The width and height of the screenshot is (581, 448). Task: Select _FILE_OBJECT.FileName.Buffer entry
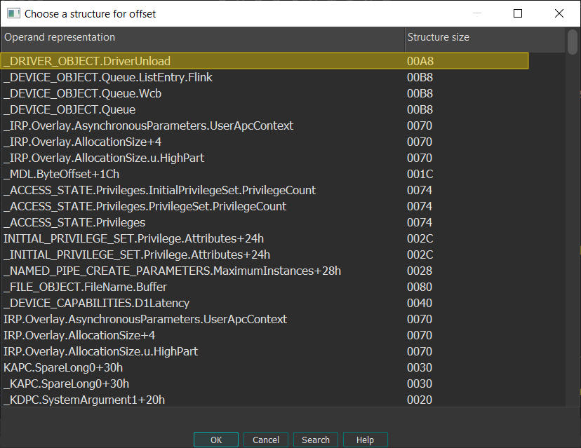pos(85,287)
